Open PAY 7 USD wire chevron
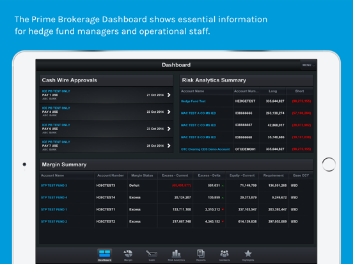Viewport: 353px width, 264px height. (x=169, y=145)
